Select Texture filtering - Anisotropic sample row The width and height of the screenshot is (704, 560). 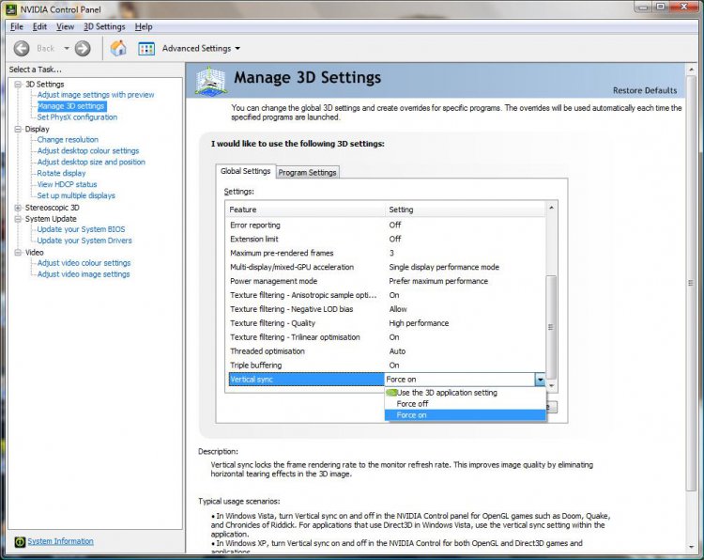tap(387, 295)
